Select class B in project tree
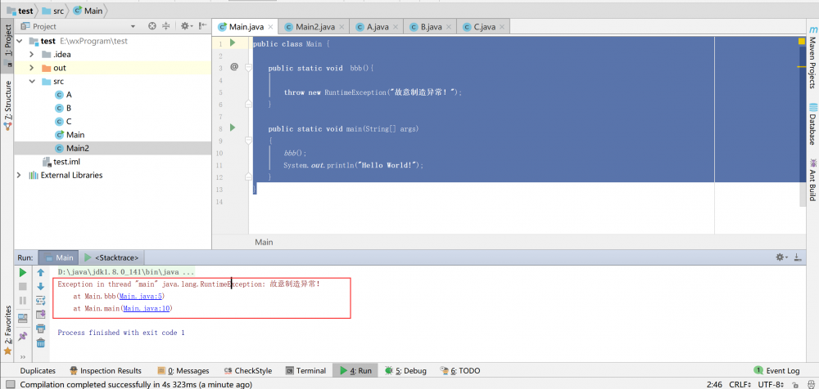This screenshot has height=389, width=819. coord(63,108)
